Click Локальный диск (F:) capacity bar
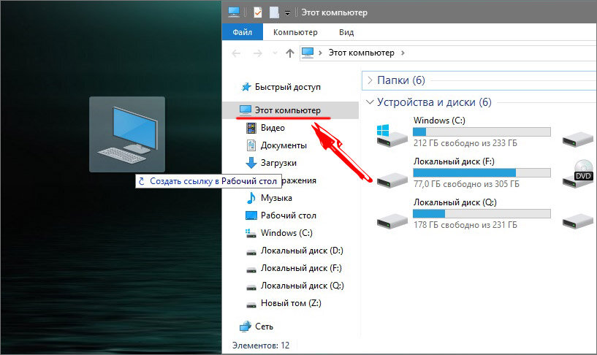 [482, 172]
